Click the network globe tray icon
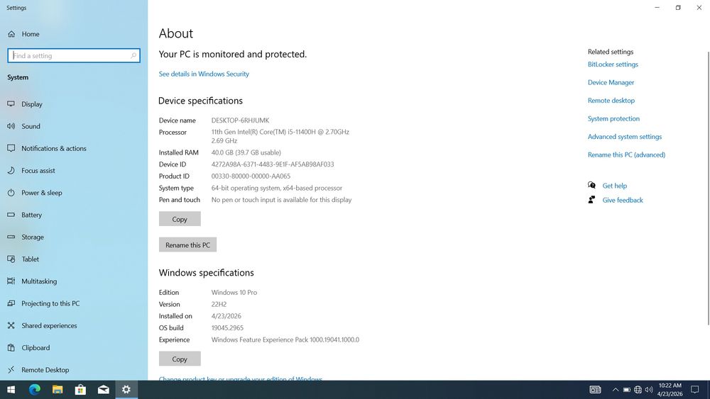Screen dimensions: 710x399 tap(638, 390)
